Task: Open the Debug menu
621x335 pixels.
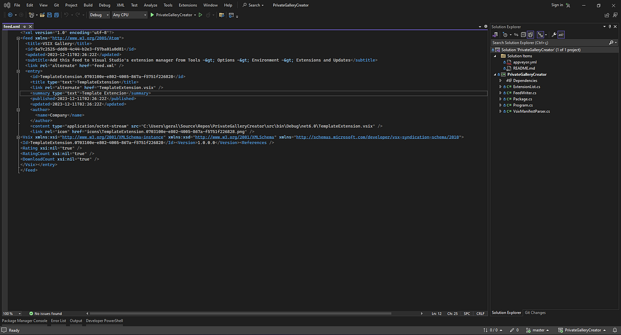Action: pyautogui.click(x=103, y=5)
